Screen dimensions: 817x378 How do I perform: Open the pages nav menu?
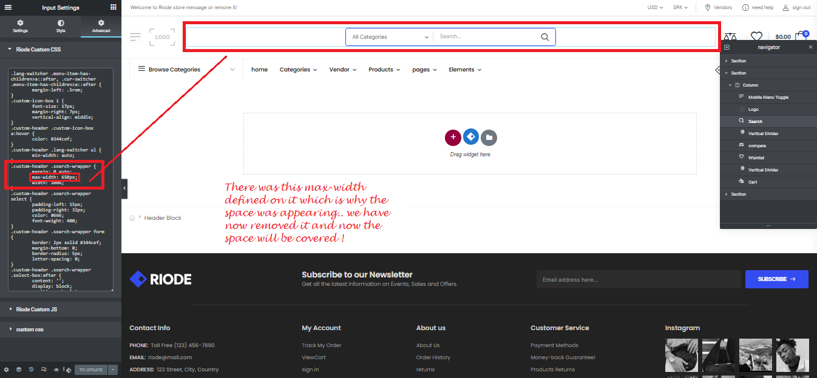[x=424, y=70]
